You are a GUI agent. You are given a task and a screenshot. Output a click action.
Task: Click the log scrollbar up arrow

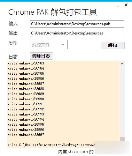(122, 63)
